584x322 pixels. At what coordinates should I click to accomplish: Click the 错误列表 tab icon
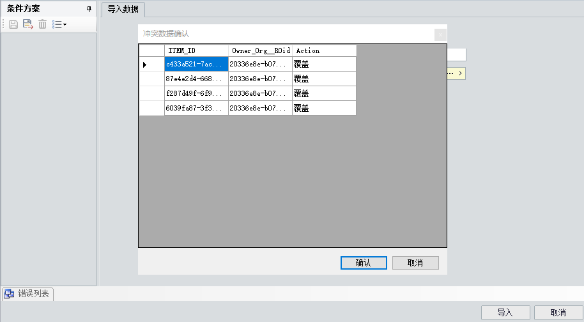pos(9,294)
